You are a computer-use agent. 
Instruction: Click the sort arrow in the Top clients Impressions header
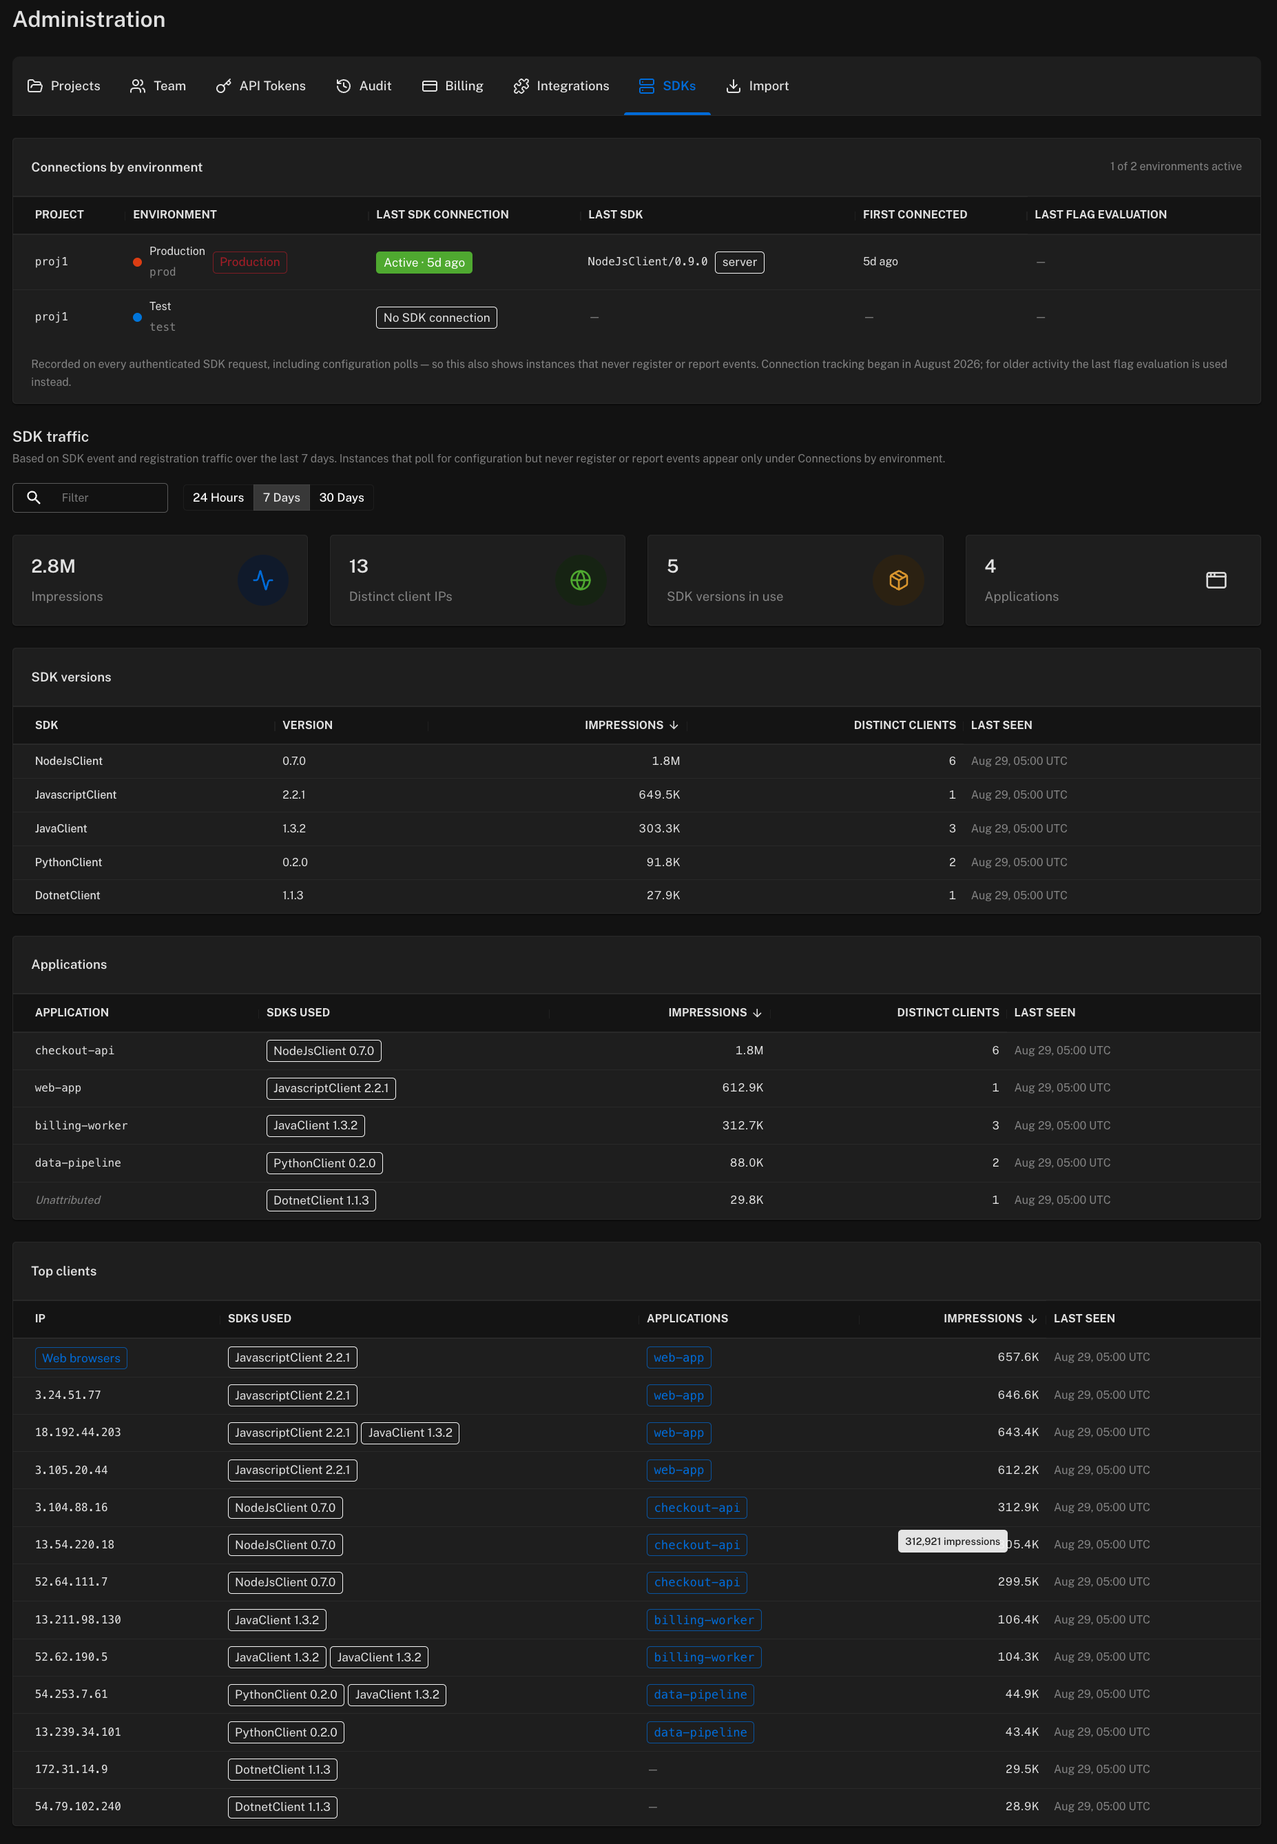pos(1032,1318)
